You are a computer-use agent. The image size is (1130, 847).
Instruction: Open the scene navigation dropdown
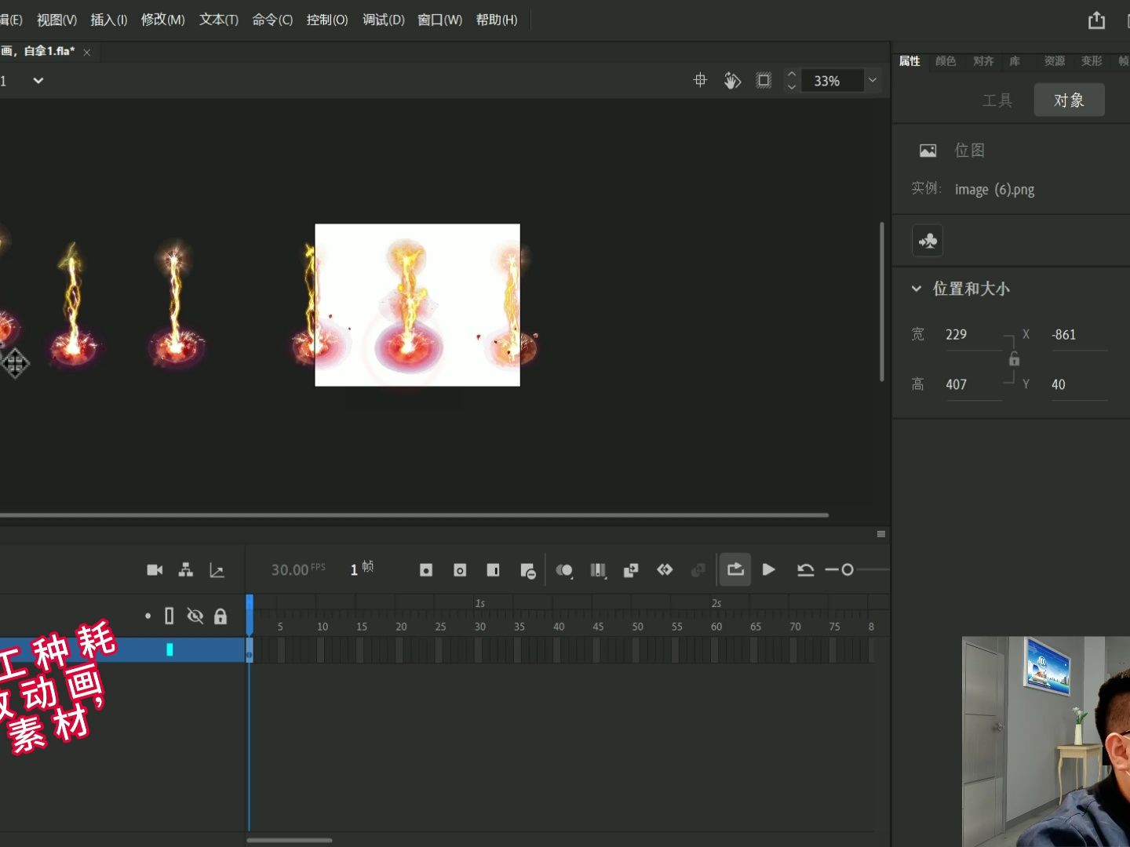tap(37, 80)
